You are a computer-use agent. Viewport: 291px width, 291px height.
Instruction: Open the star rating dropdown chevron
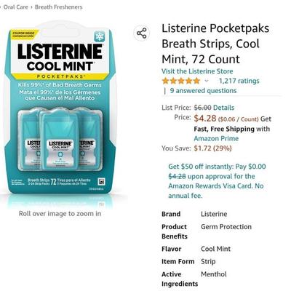click(207, 81)
